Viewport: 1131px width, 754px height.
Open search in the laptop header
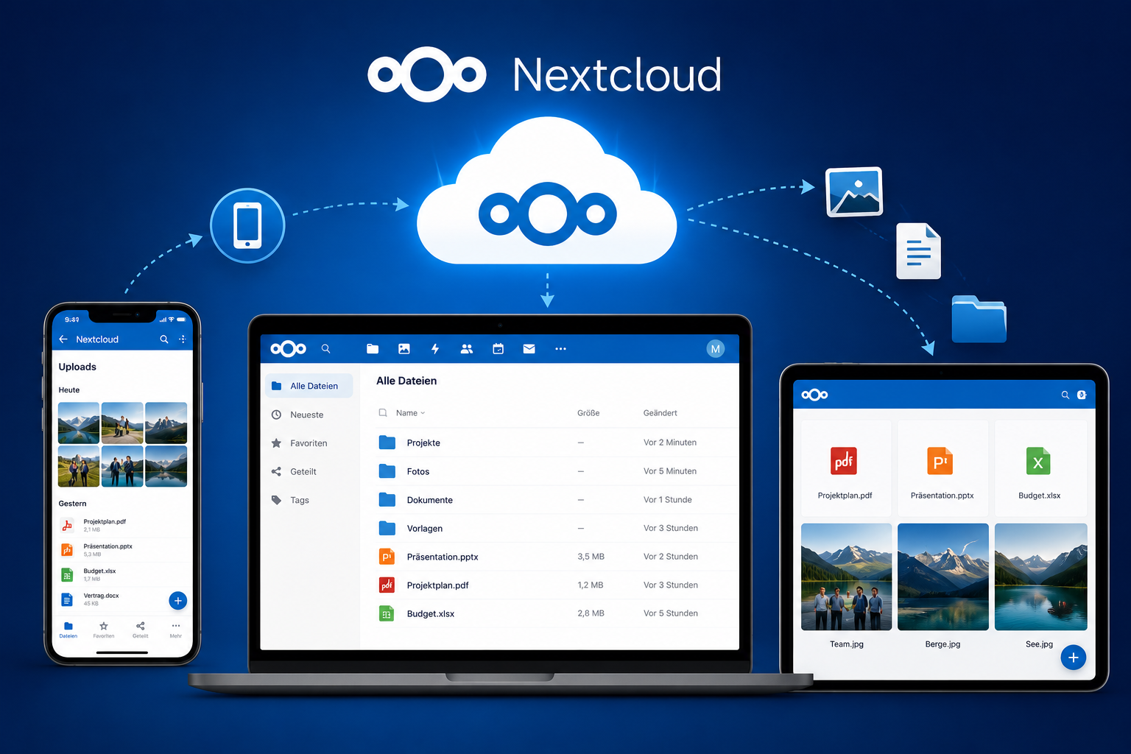click(x=325, y=349)
